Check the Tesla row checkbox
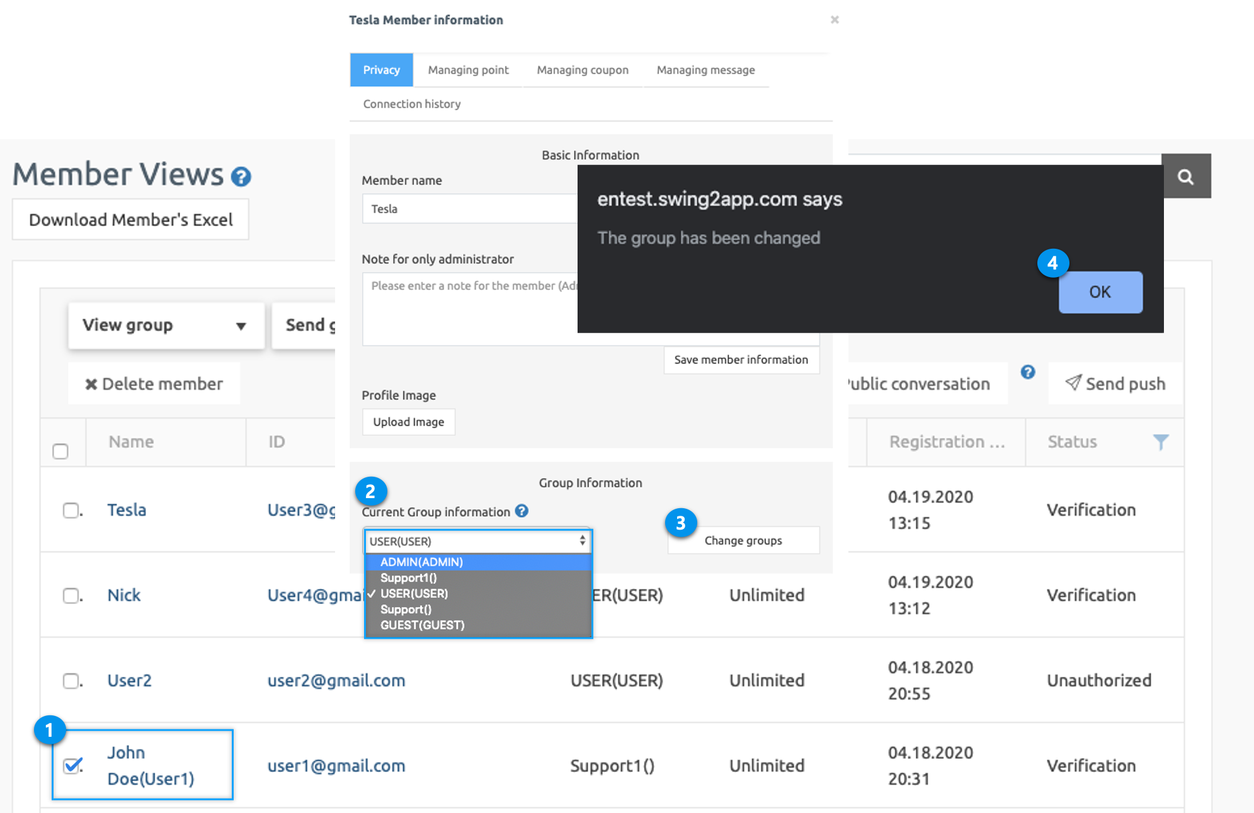Viewport: 1254px width, 813px height. tap(71, 509)
